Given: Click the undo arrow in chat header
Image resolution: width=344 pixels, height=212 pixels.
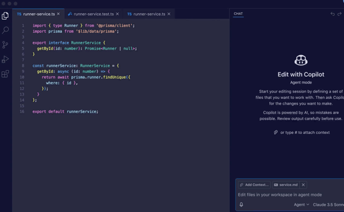Looking at the screenshot, I should (333, 14).
